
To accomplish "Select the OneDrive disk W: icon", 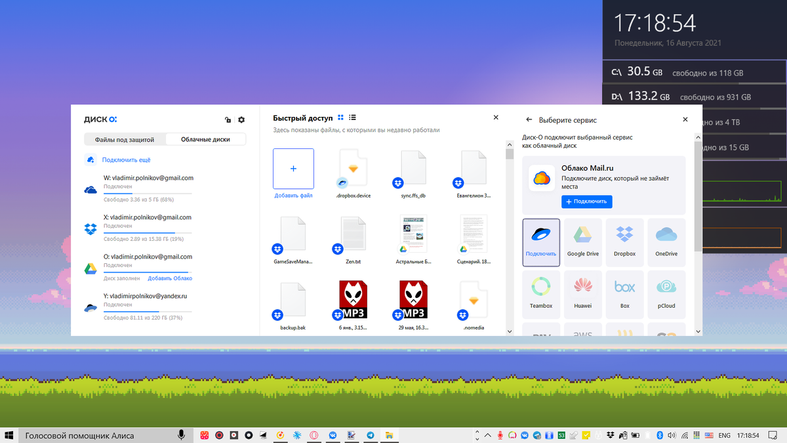I will pos(91,190).
